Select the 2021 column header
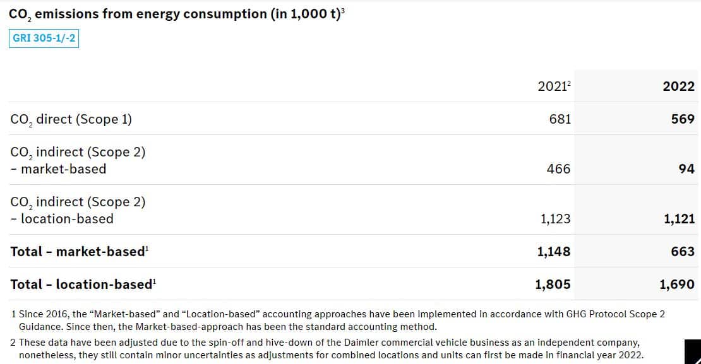 (x=554, y=86)
